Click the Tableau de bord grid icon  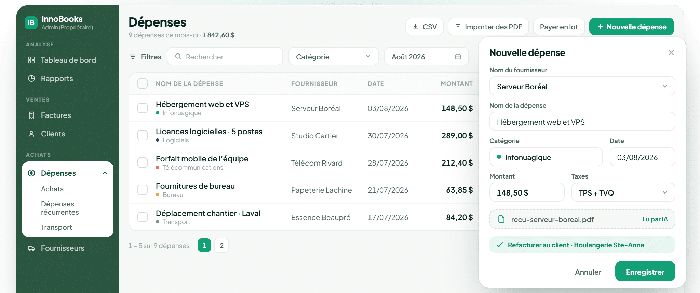[x=31, y=60]
